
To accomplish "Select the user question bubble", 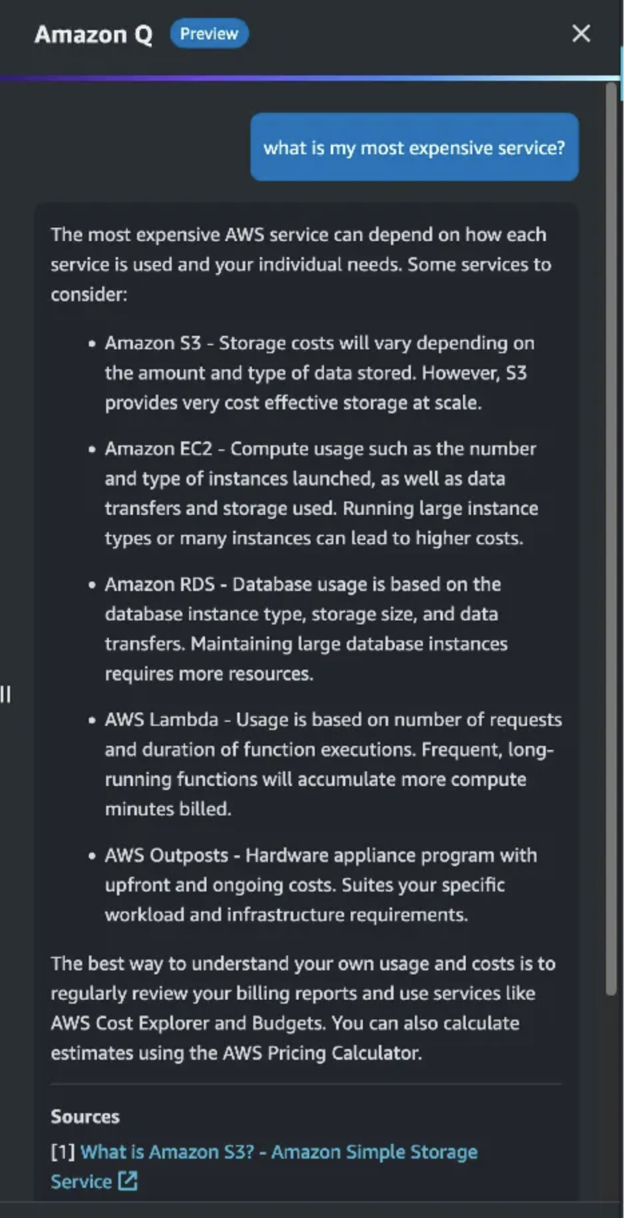I will point(414,147).
